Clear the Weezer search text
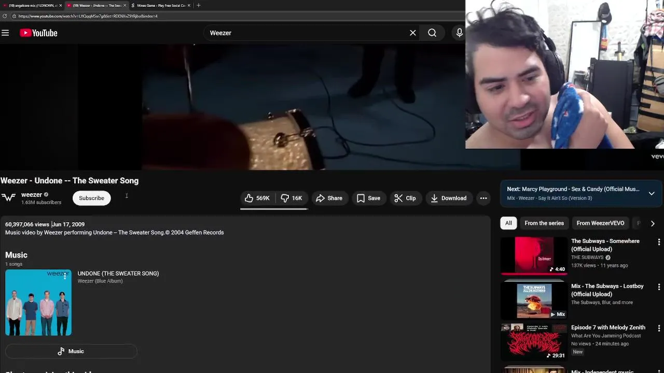664x373 pixels. (x=413, y=33)
